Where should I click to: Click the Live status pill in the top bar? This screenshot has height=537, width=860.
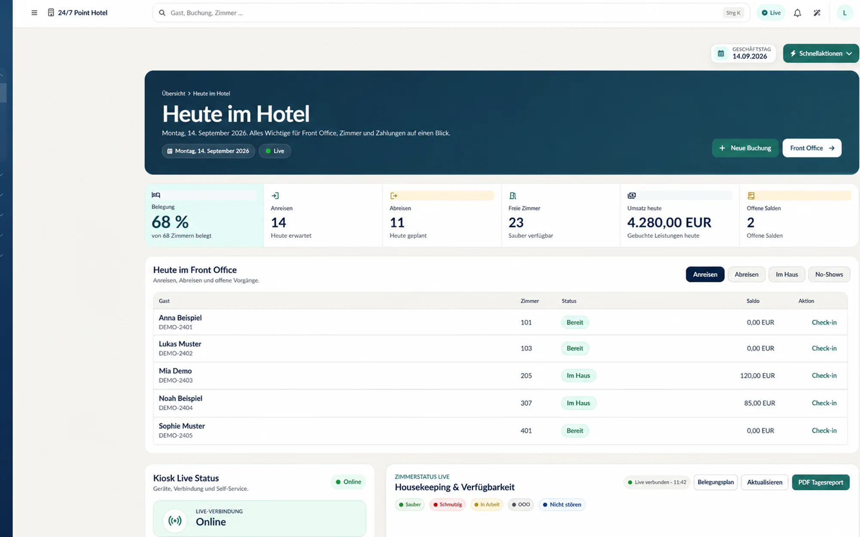pos(771,13)
